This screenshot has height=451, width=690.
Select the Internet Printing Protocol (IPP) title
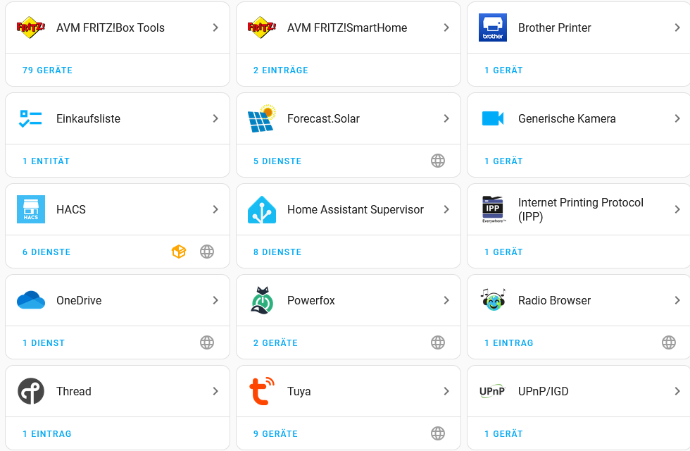click(580, 209)
